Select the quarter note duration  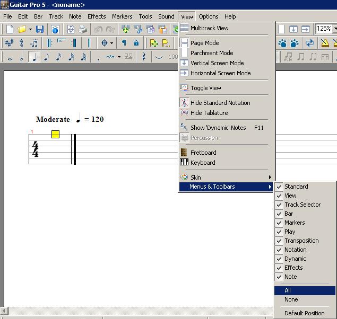pos(34,57)
